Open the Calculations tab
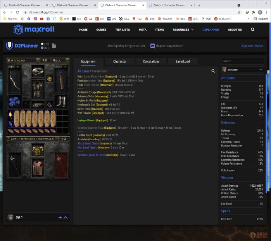271x241 pixels. (x=151, y=62)
